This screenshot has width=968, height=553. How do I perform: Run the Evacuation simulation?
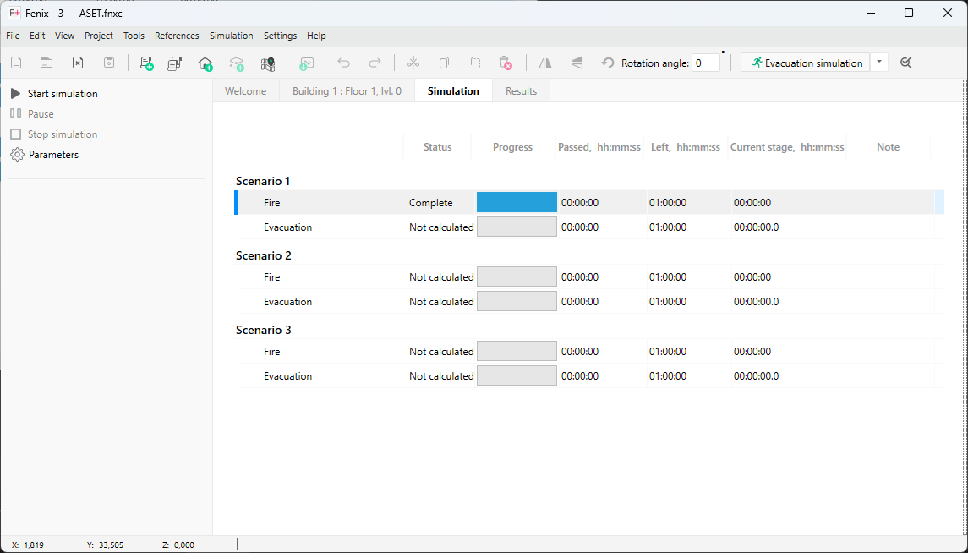pos(805,62)
